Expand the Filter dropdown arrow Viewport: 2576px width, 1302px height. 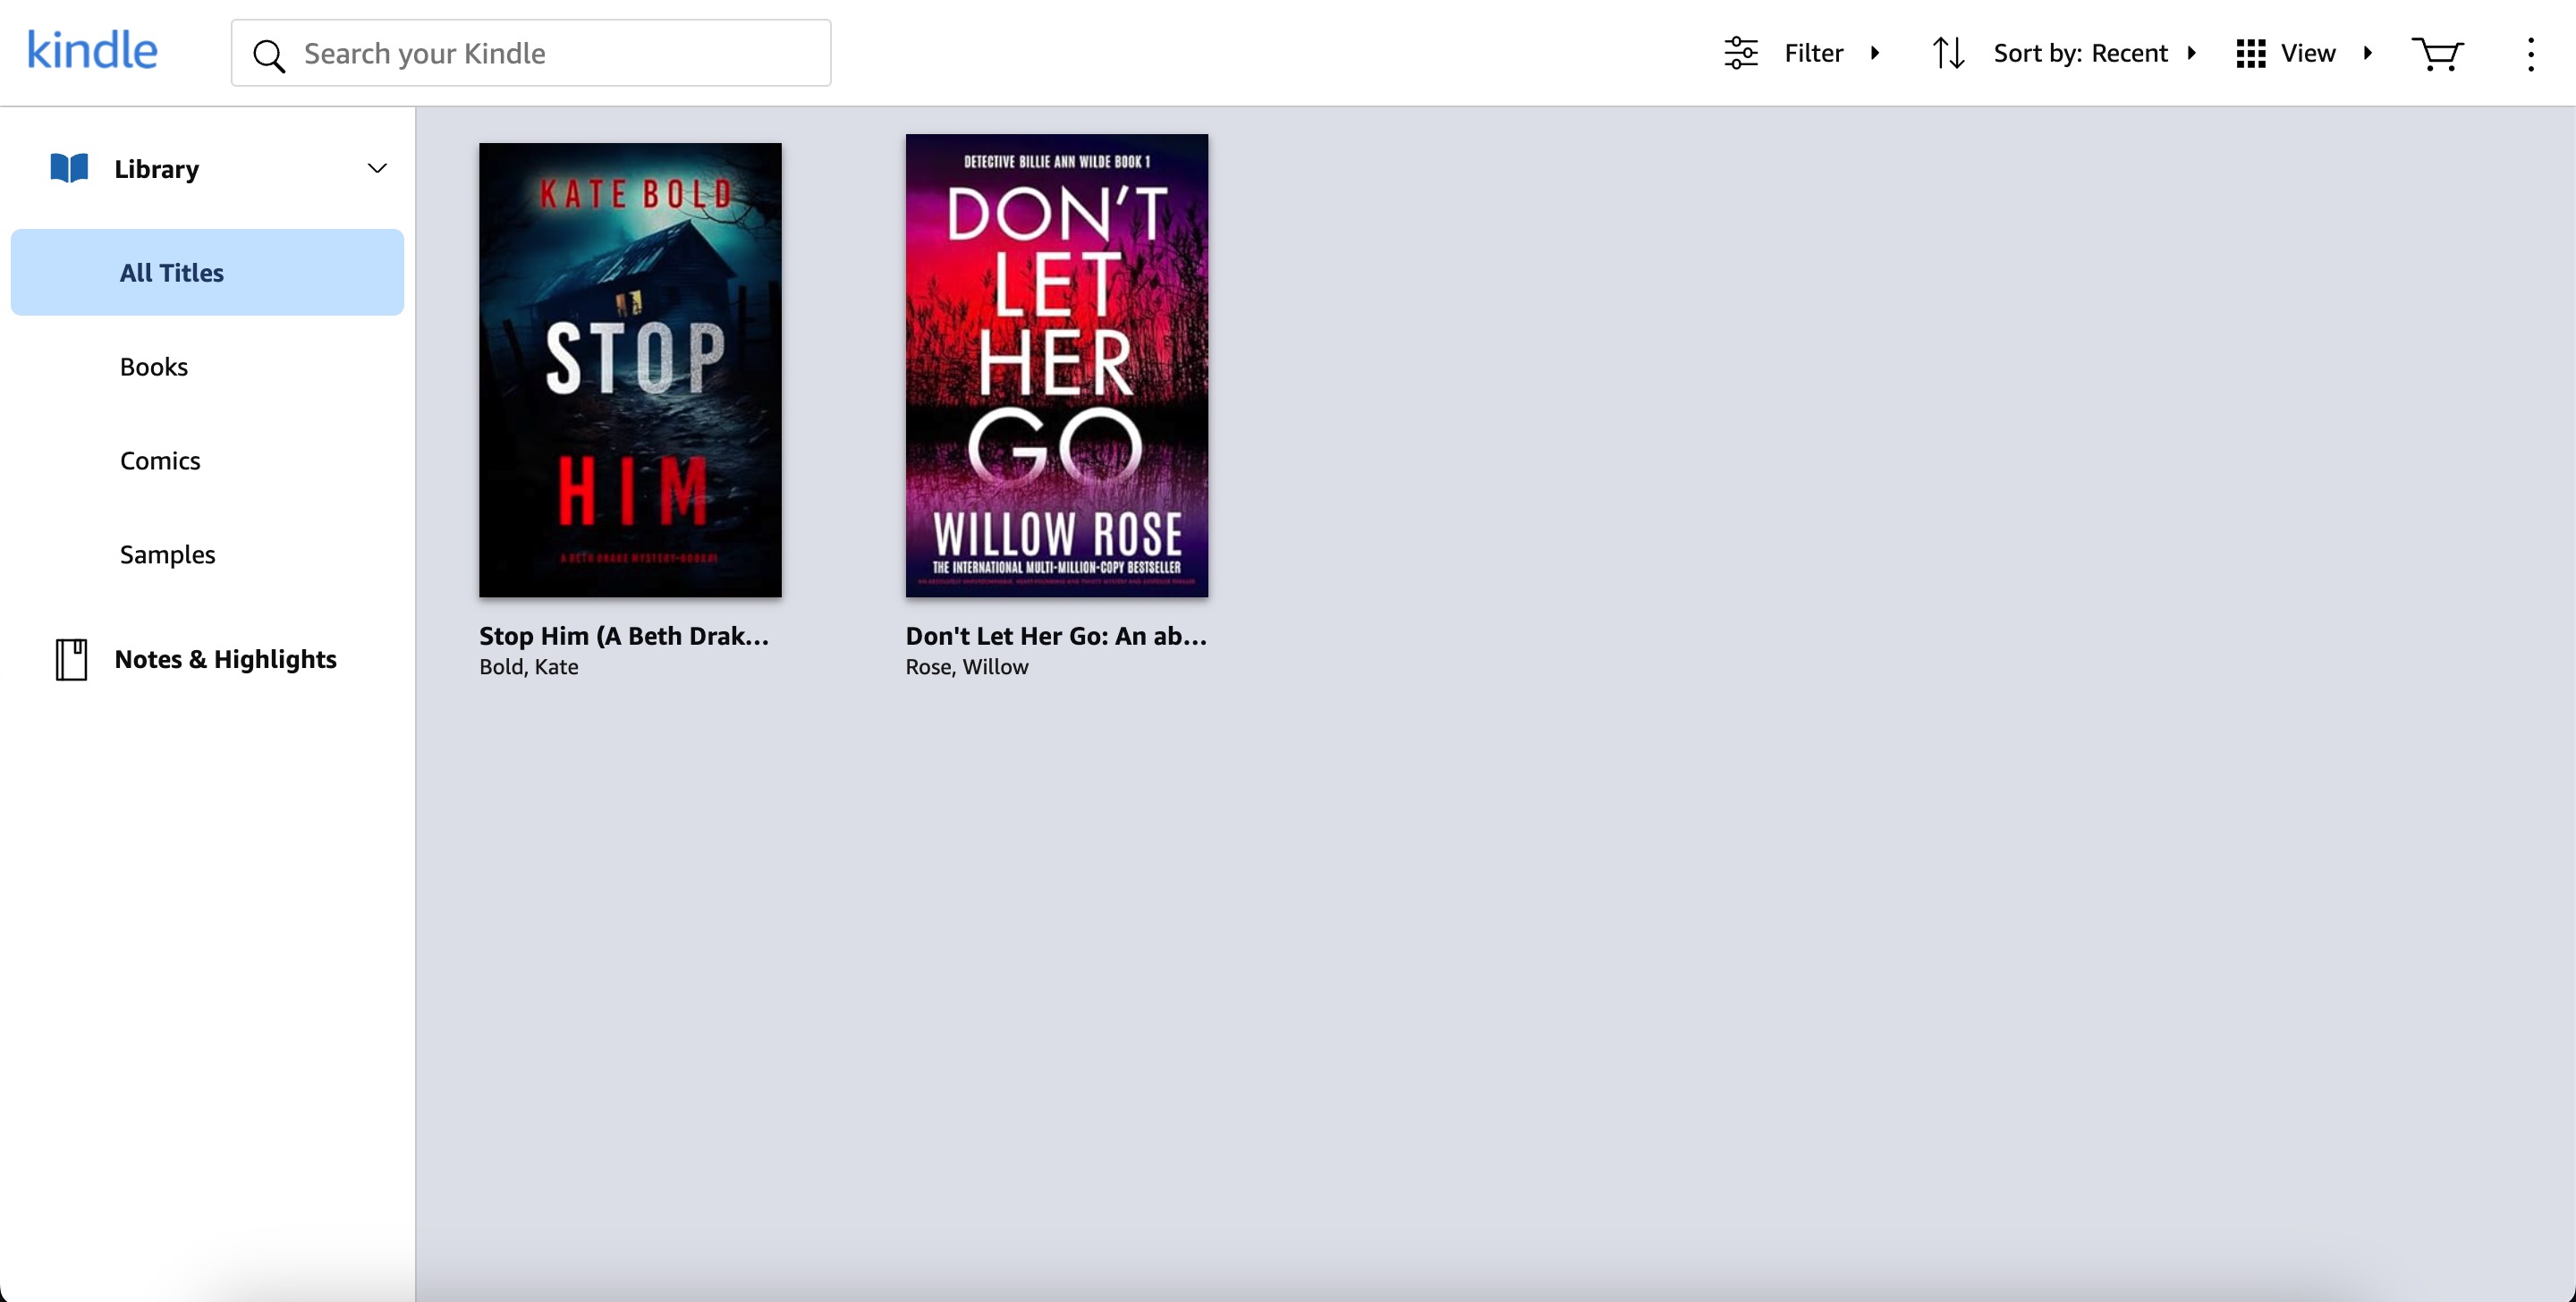pos(1875,53)
